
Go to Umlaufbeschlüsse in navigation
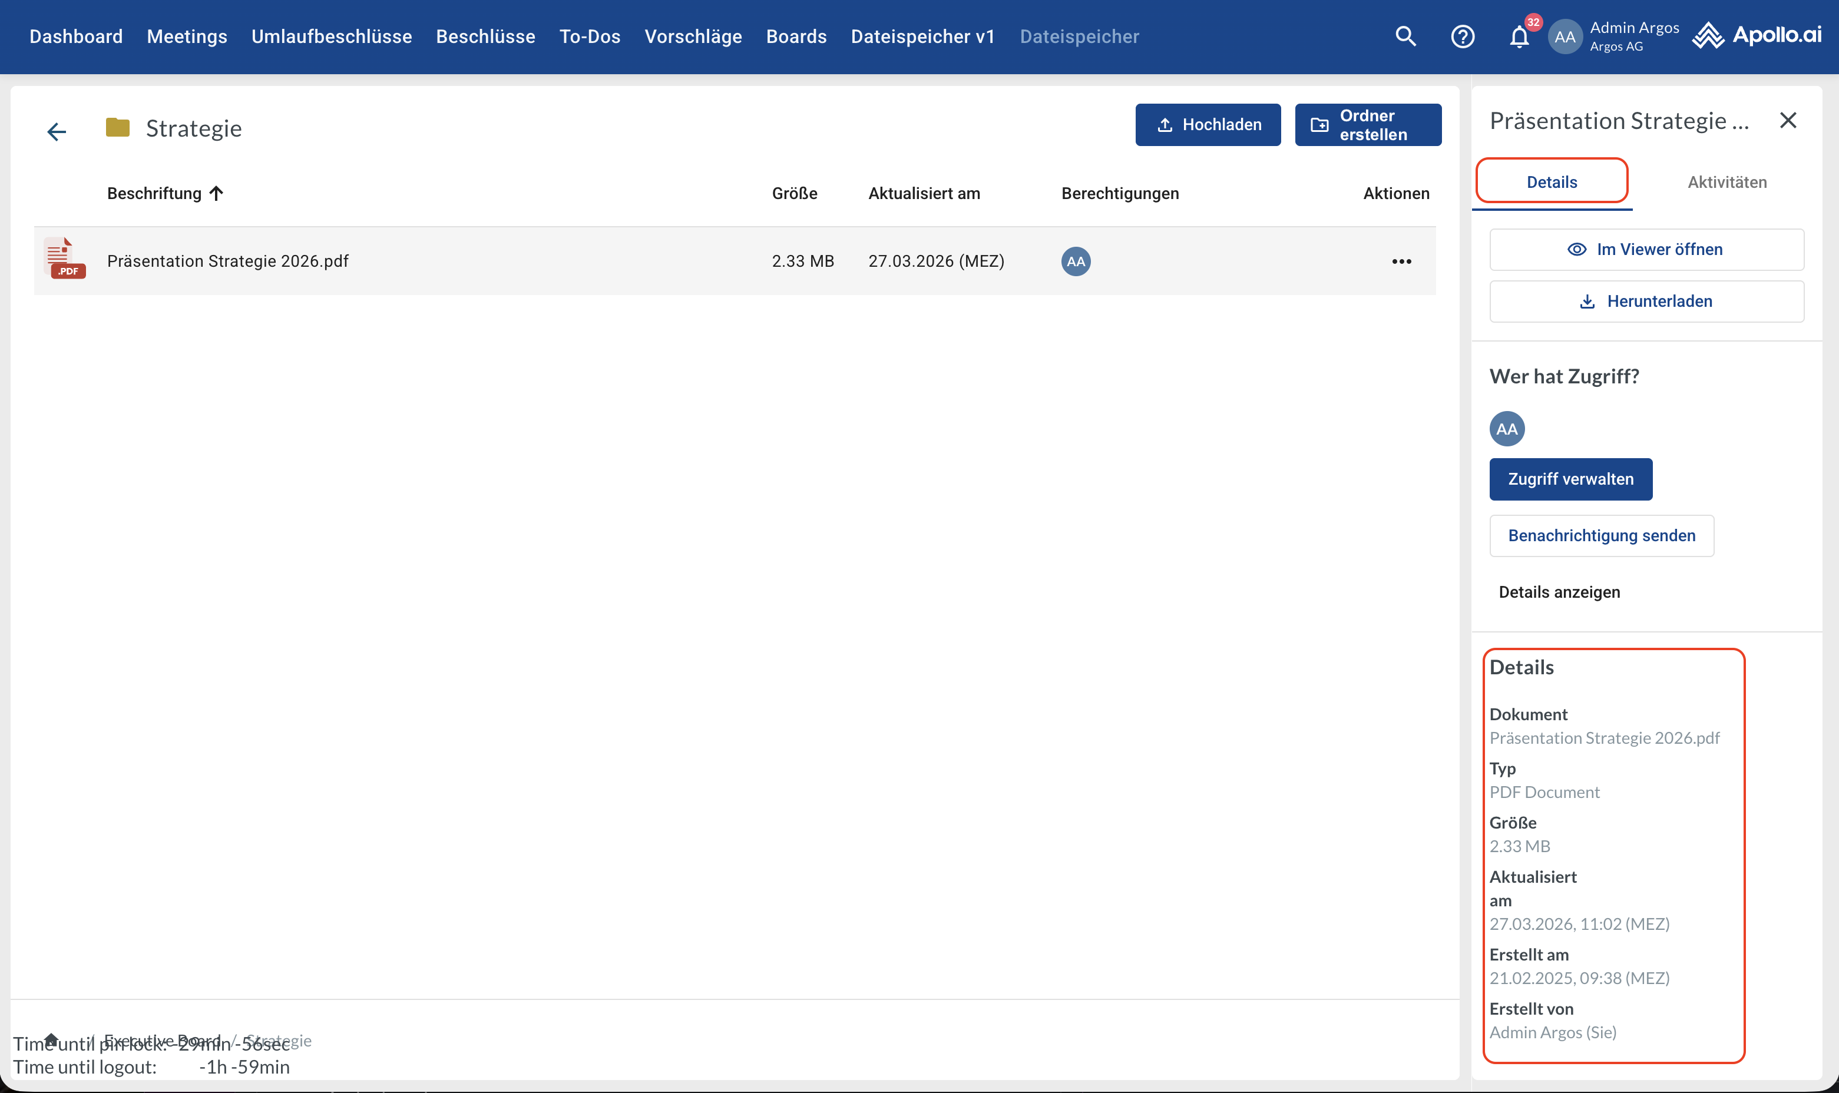click(x=332, y=36)
